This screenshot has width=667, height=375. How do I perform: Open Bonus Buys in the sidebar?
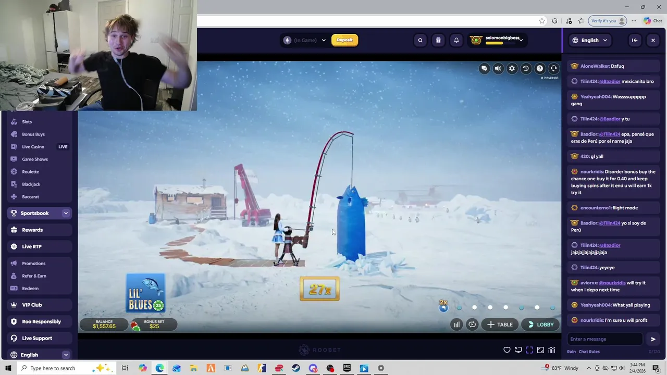pyautogui.click(x=40, y=134)
